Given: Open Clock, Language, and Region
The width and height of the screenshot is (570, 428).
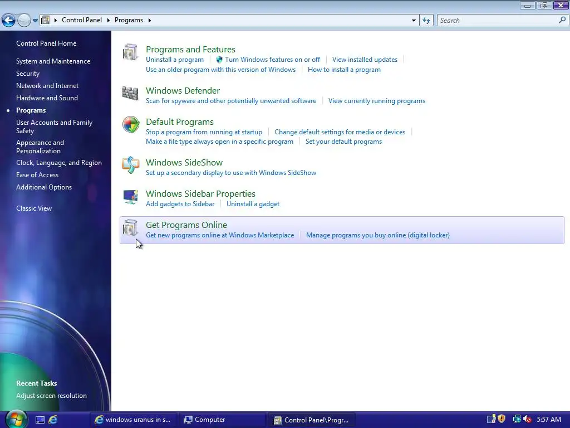Looking at the screenshot, I should point(59,163).
